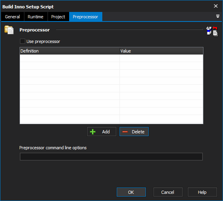Viewport: 223px width, 201px height.
Task: Click the red minus Delete button
Action: click(x=134, y=132)
